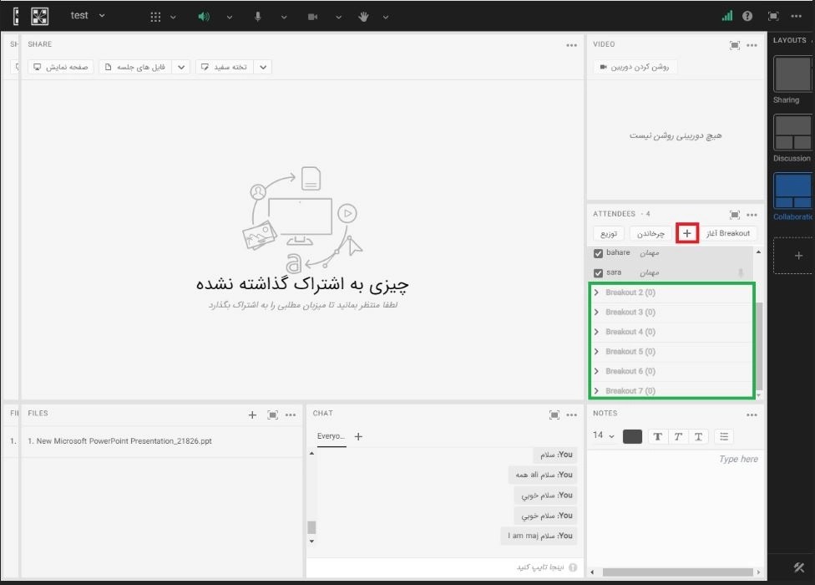
Task: Click the raise hand icon
Action: click(x=363, y=17)
